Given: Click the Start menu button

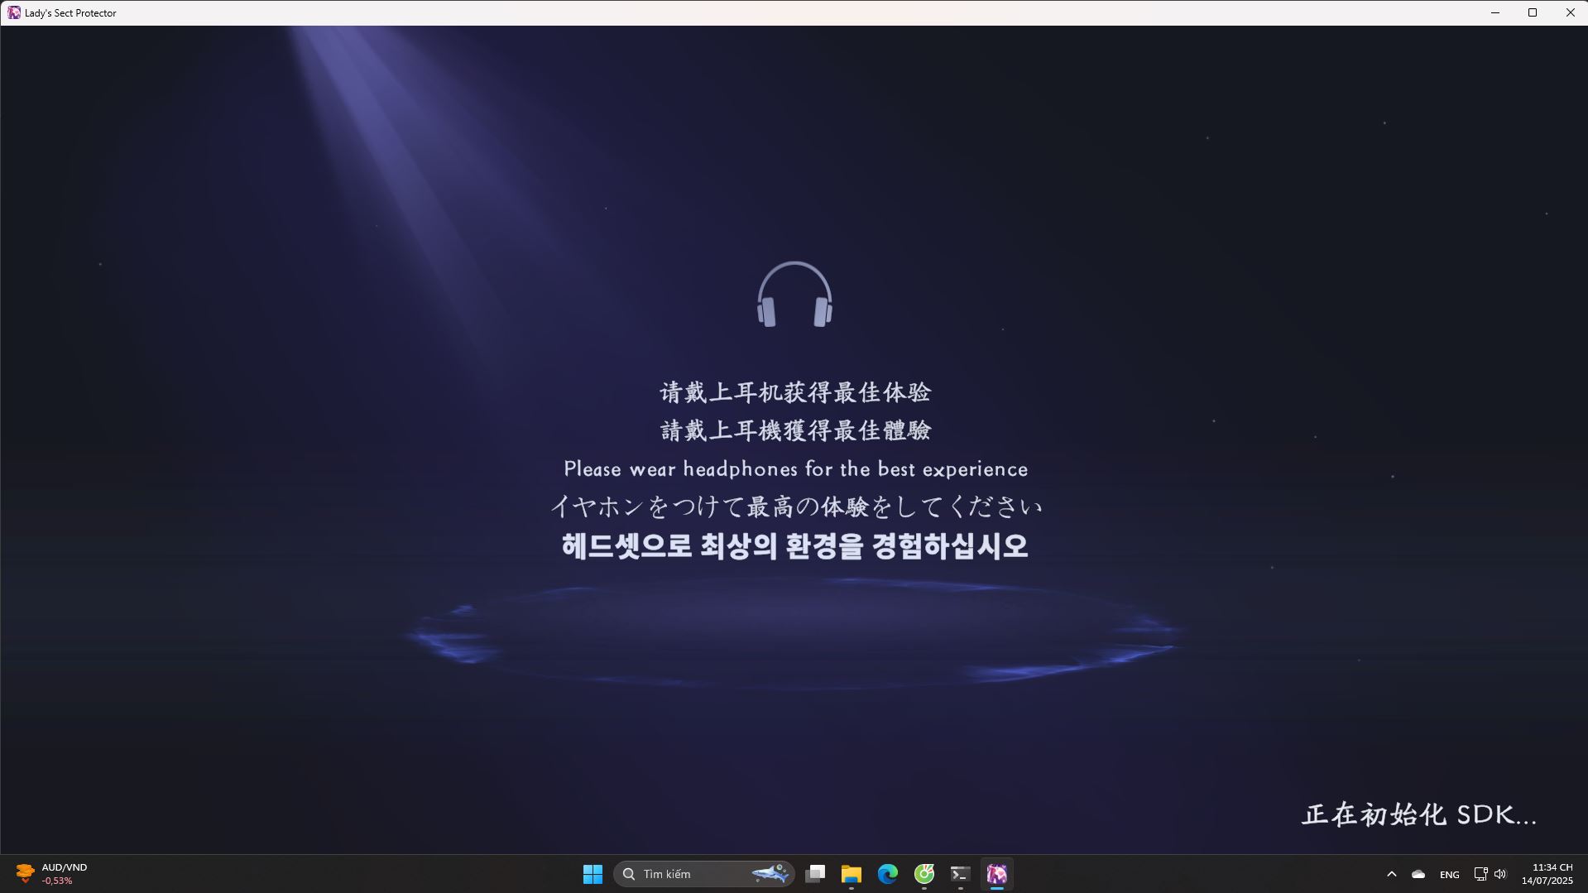Looking at the screenshot, I should (593, 873).
